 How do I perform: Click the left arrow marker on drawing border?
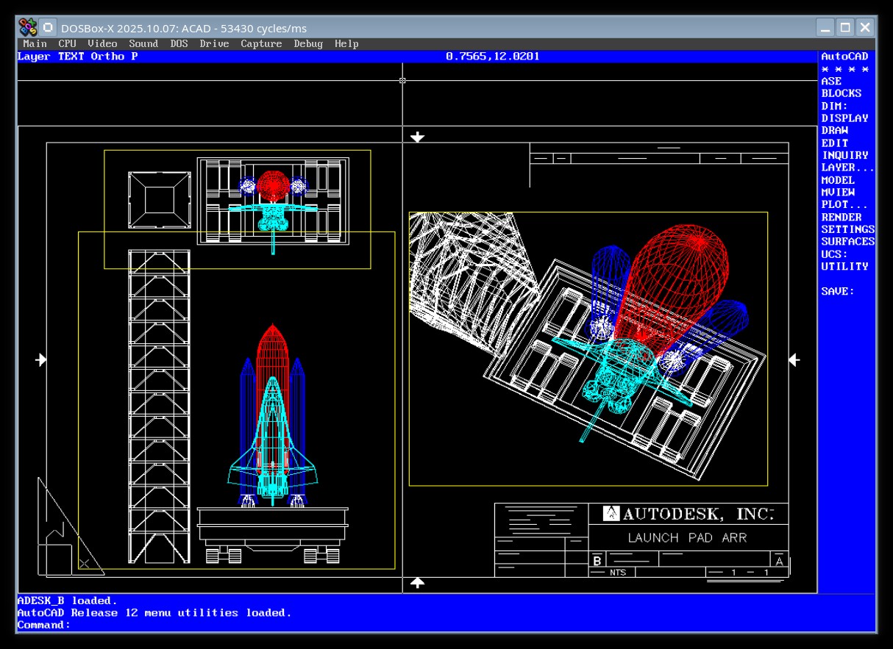pos(41,359)
